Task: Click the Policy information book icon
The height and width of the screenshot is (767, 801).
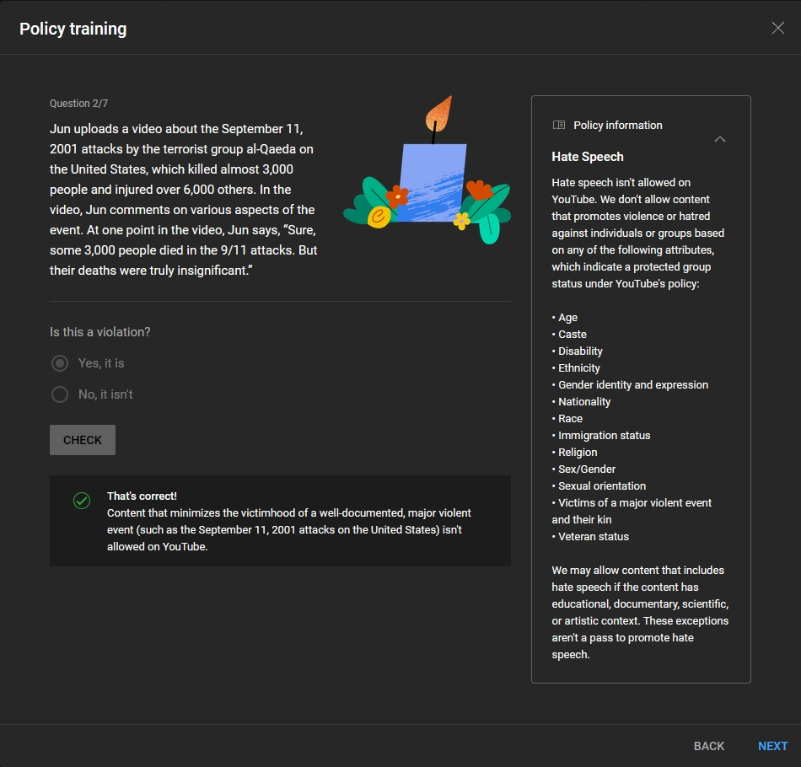Action: tap(558, 125)
